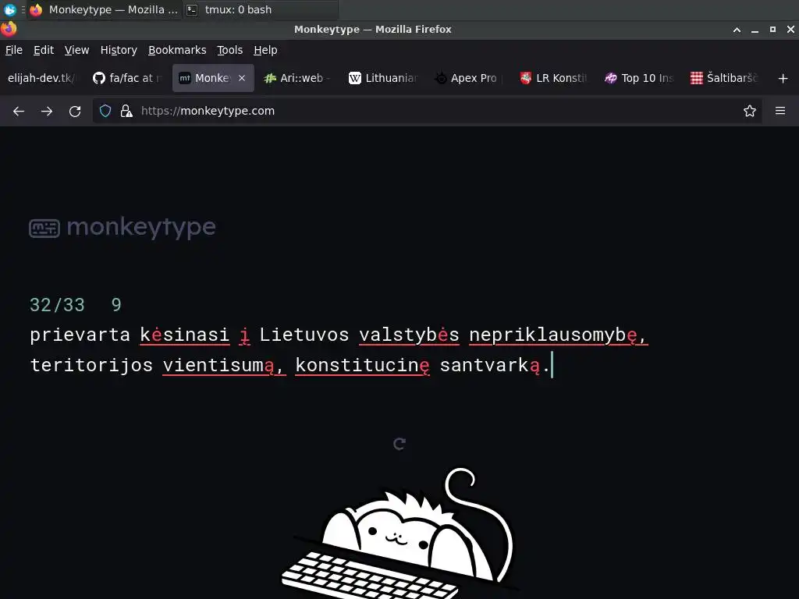
Task: Click the word Lietuvos
Action: [x=304, y=335]
